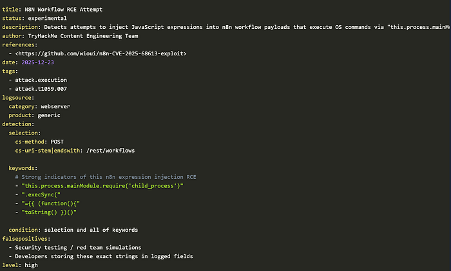Click the child_process require keyword string

102,186
